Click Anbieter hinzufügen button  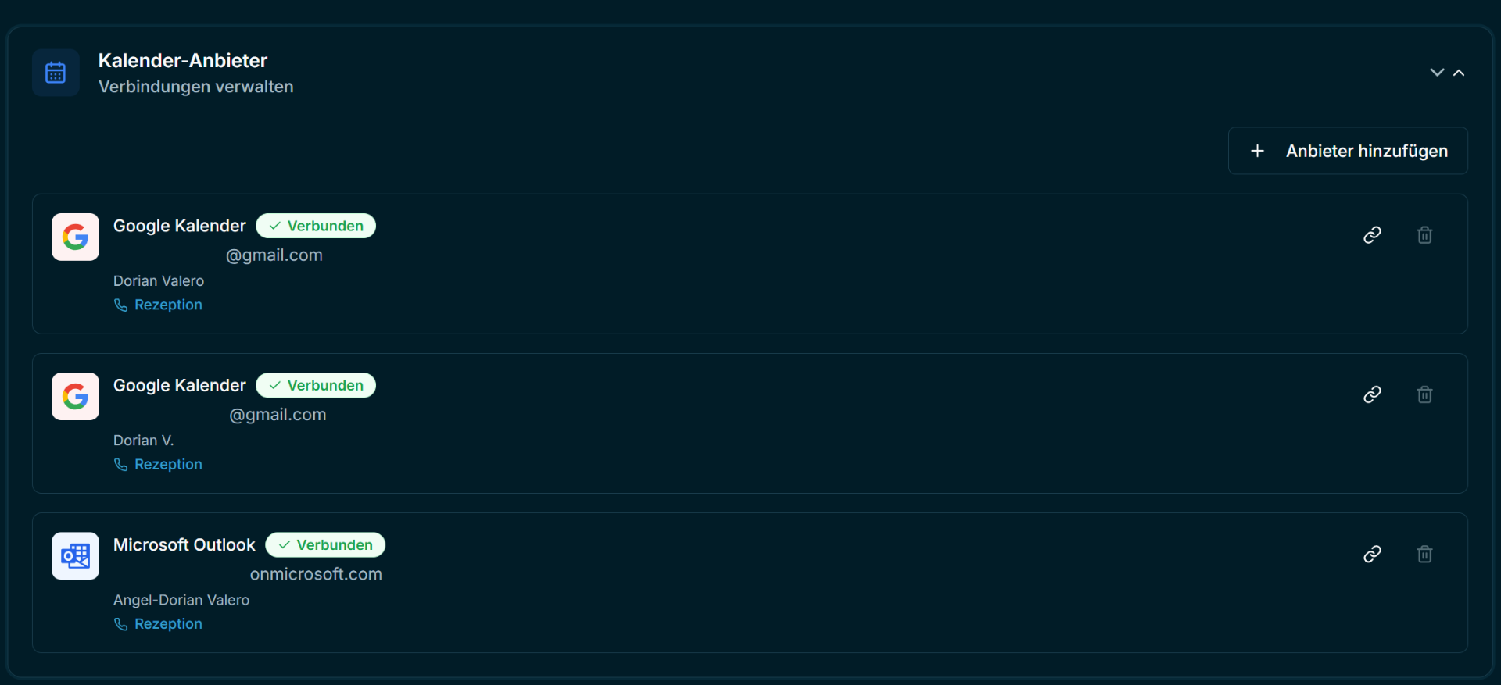1348,151
